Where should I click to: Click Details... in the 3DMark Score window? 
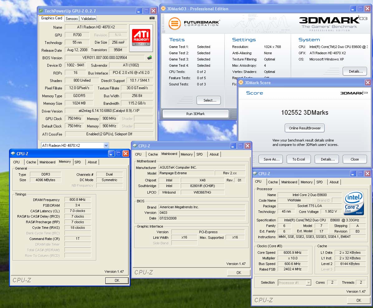[x=328, y=159]
